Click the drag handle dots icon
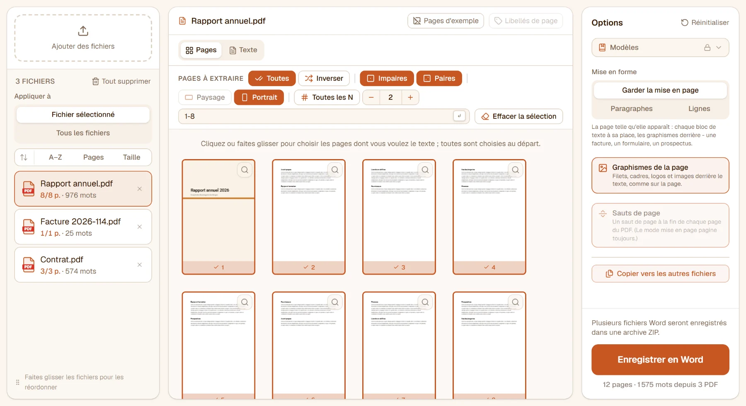The image size is (746, 406). (17, 382)
